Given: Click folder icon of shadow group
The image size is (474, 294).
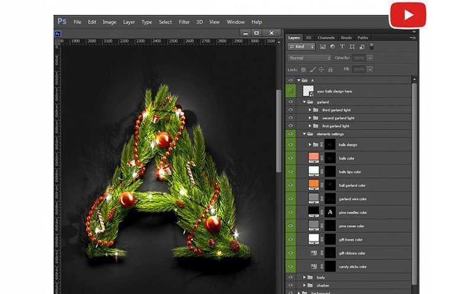Looking at the screenshot, I should point(310,285).
